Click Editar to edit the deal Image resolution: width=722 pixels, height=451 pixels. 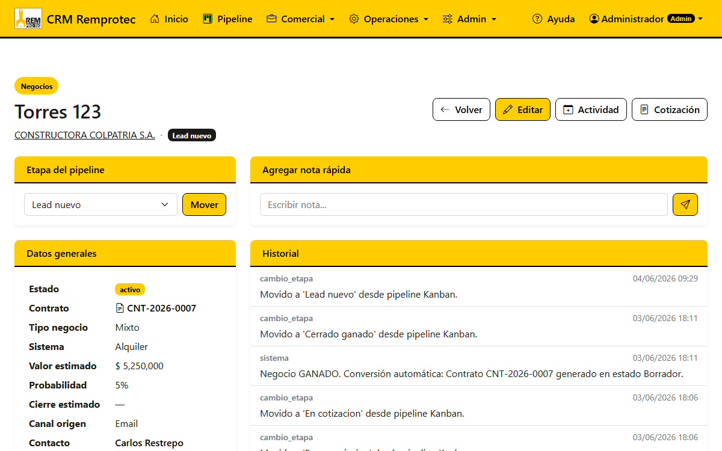click(x=523, y=109)
